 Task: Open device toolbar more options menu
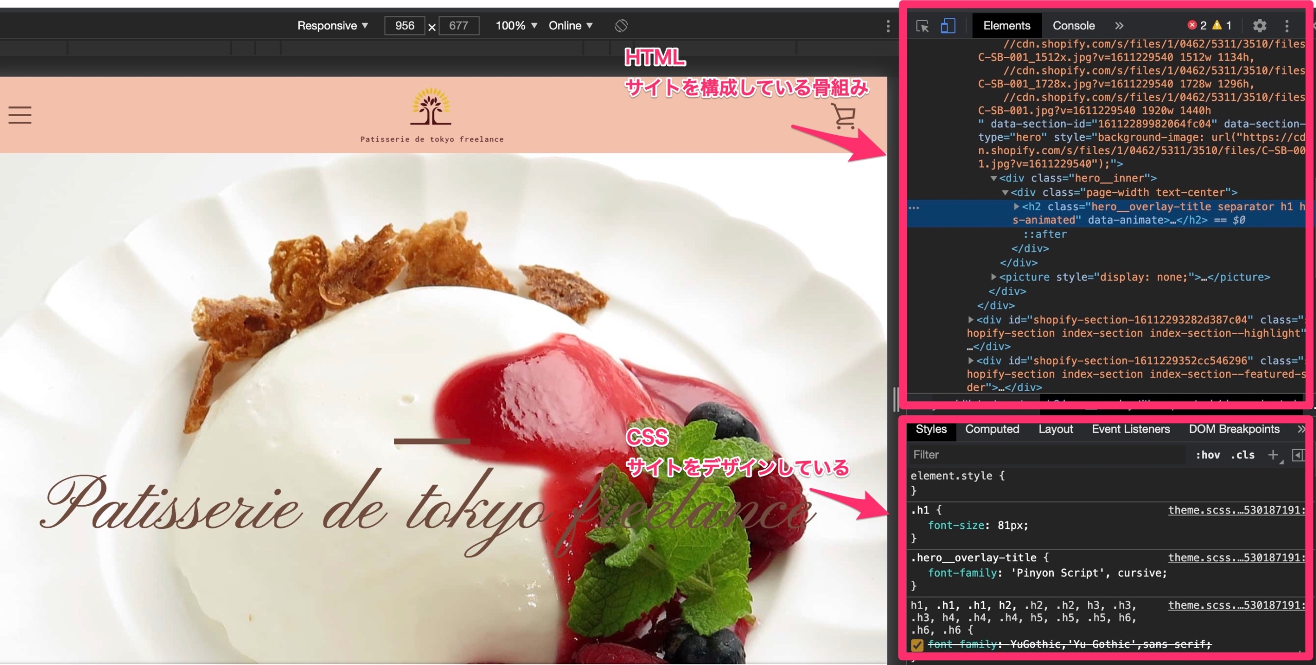point(888,26)
